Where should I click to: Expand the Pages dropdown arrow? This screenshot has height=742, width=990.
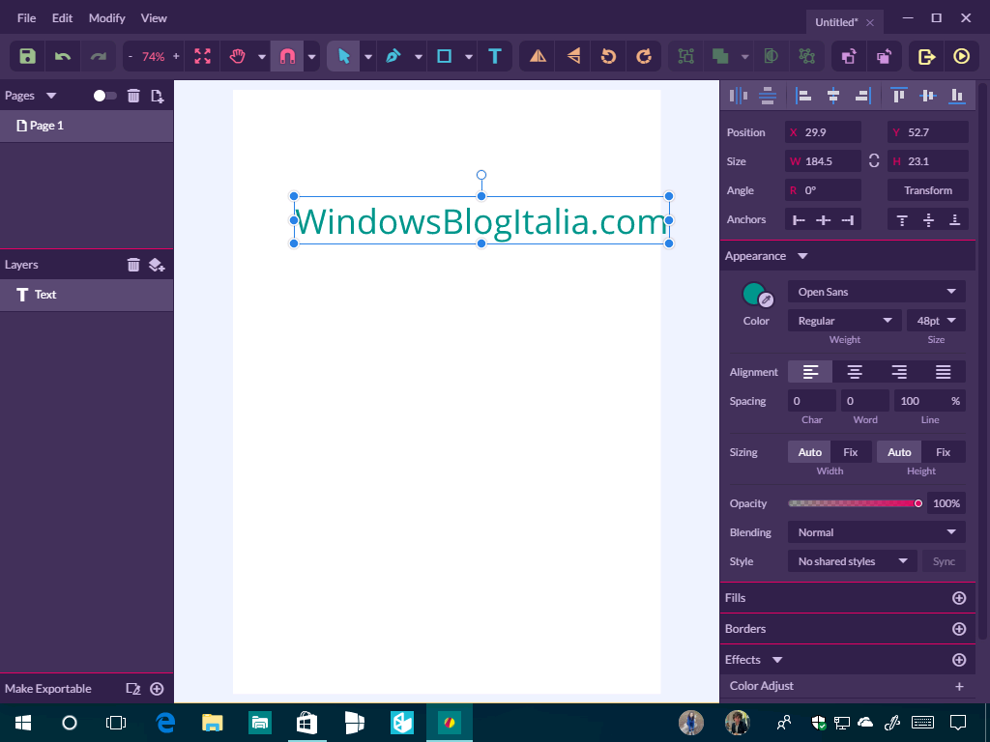pos(51,96)
